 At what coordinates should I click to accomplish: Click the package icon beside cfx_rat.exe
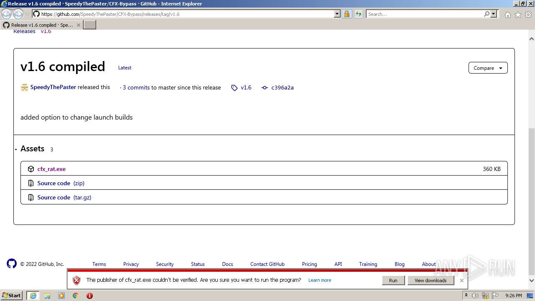[x=31, y=169]
